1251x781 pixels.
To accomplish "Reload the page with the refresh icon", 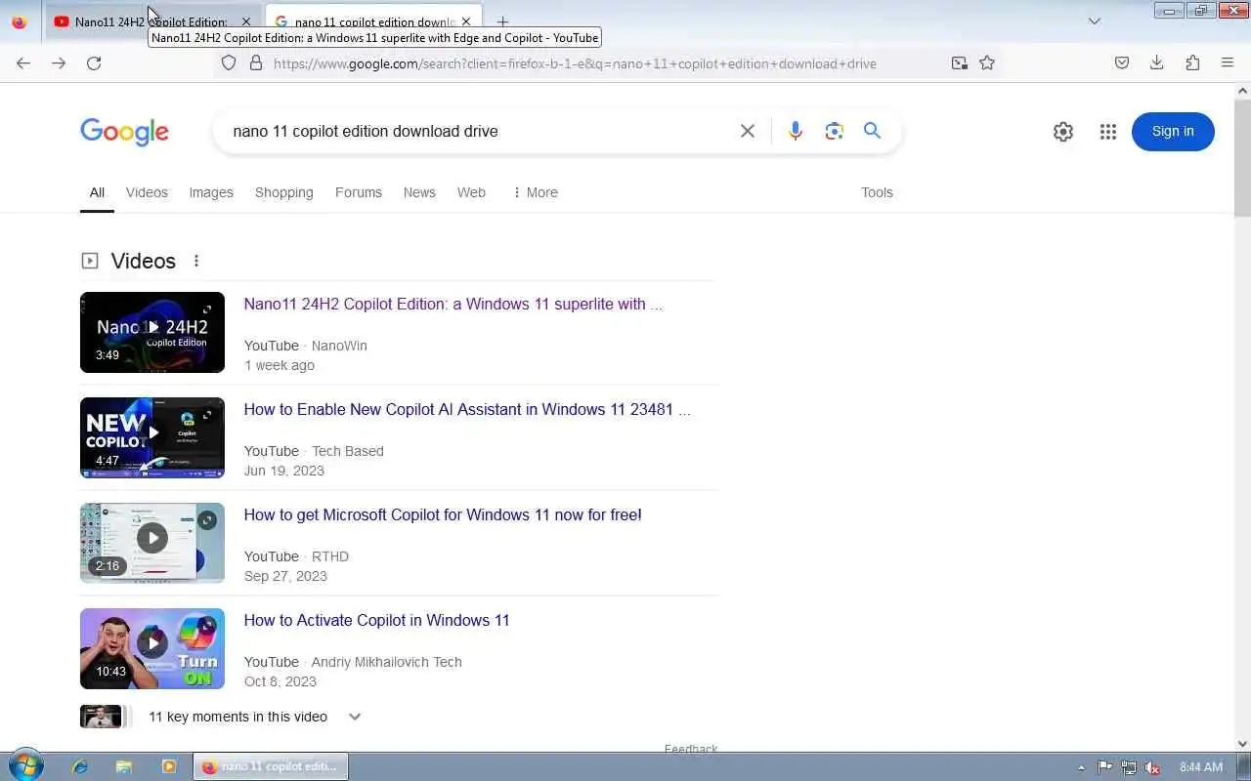I will (x=94, y=62).
